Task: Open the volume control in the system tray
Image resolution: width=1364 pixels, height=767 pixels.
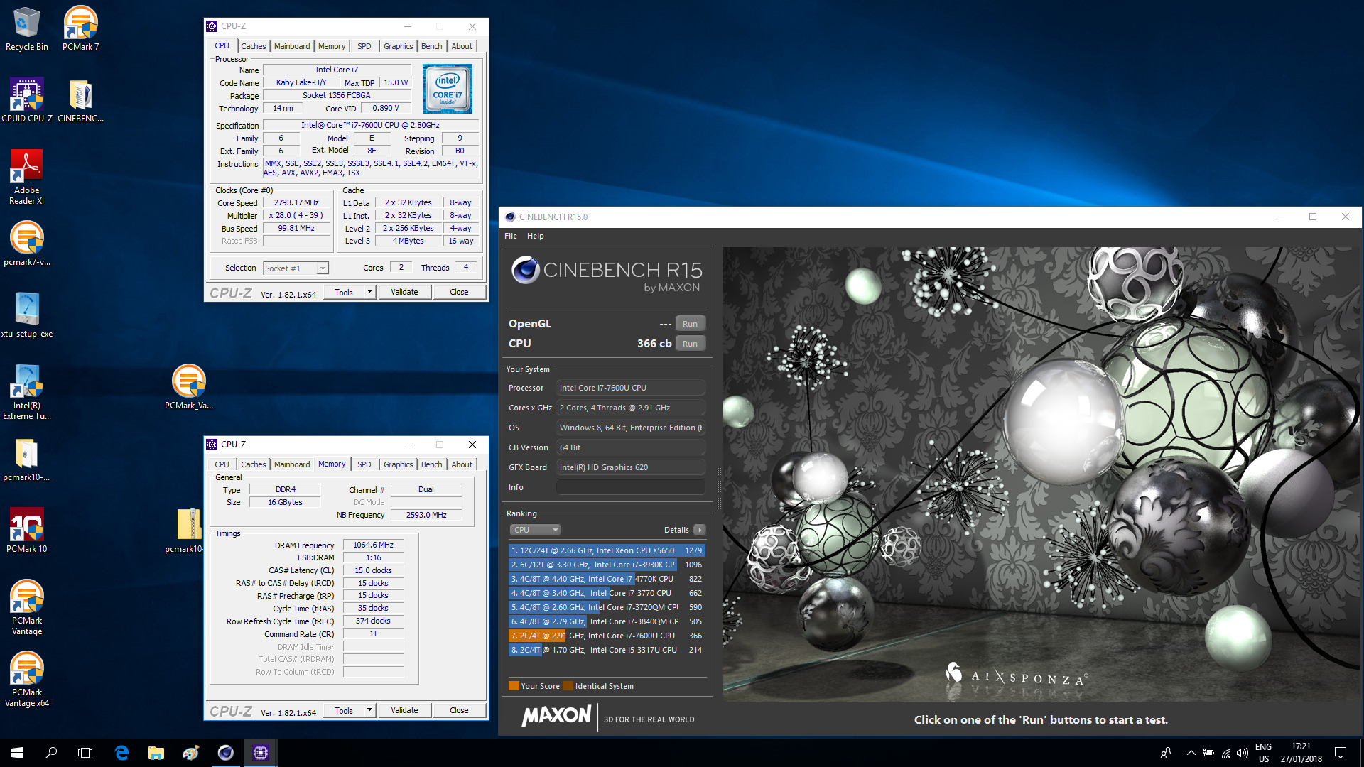Action: [x=1243, y=753]
